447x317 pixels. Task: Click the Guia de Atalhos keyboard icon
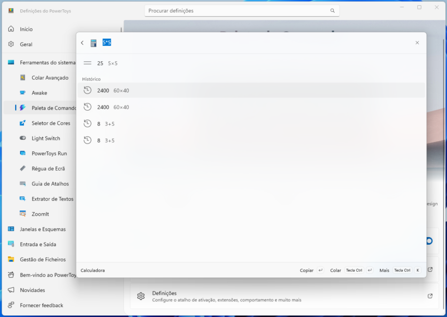tap(22, 183)
